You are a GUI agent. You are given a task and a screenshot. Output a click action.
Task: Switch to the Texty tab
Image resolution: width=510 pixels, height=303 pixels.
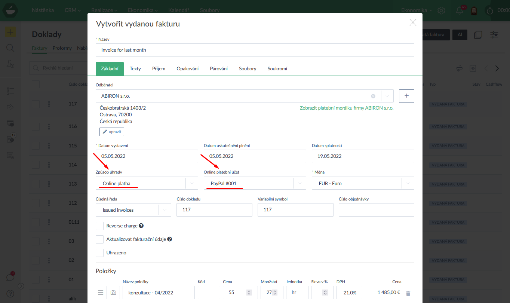(x=135, y=69)
